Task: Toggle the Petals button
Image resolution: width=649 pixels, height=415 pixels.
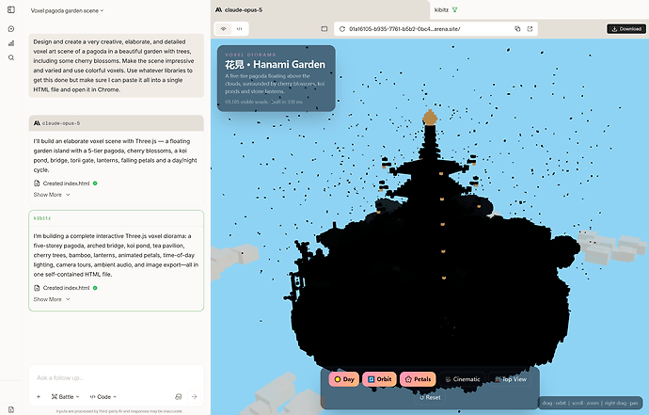Action: point(418,379)
